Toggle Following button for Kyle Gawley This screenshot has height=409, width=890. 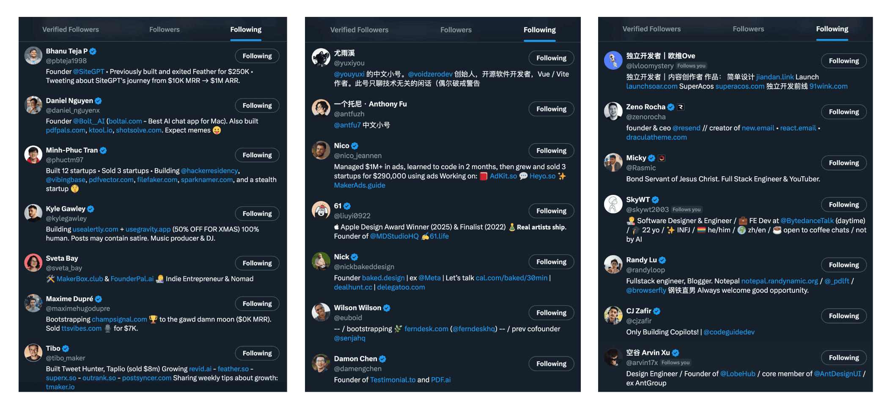coord(257,214)
